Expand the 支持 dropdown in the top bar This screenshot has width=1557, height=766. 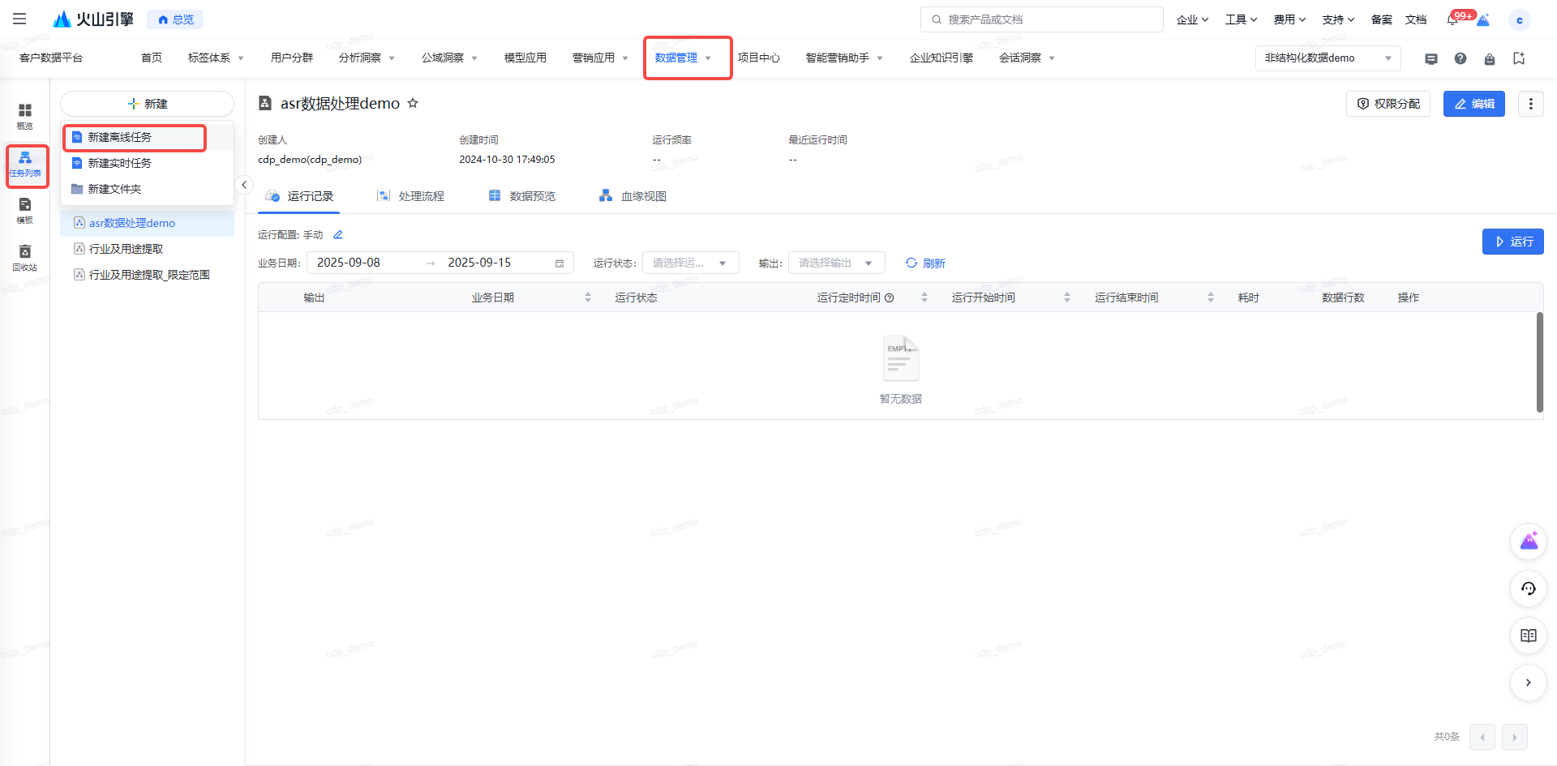click(x=1339, y=19)
